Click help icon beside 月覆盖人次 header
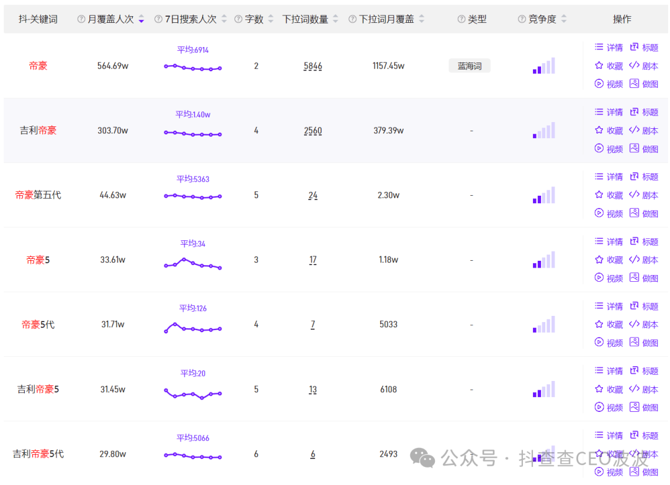This screenshot has width=670, height=485. point(81,19)
